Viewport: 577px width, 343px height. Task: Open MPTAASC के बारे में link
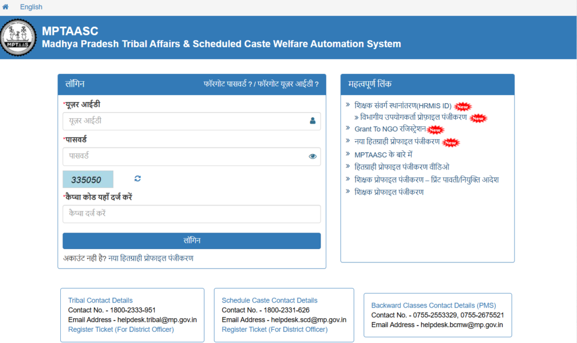tap(383, 154)
